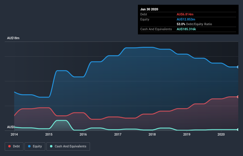Click the 2020 x-axis label
The width and height of the screenshot is (243, 156).
tap(221, 134)
